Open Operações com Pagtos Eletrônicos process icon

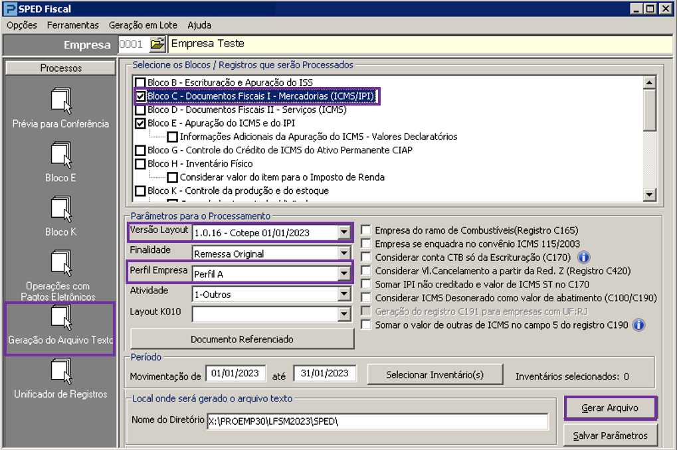click(x=61, y=263)
